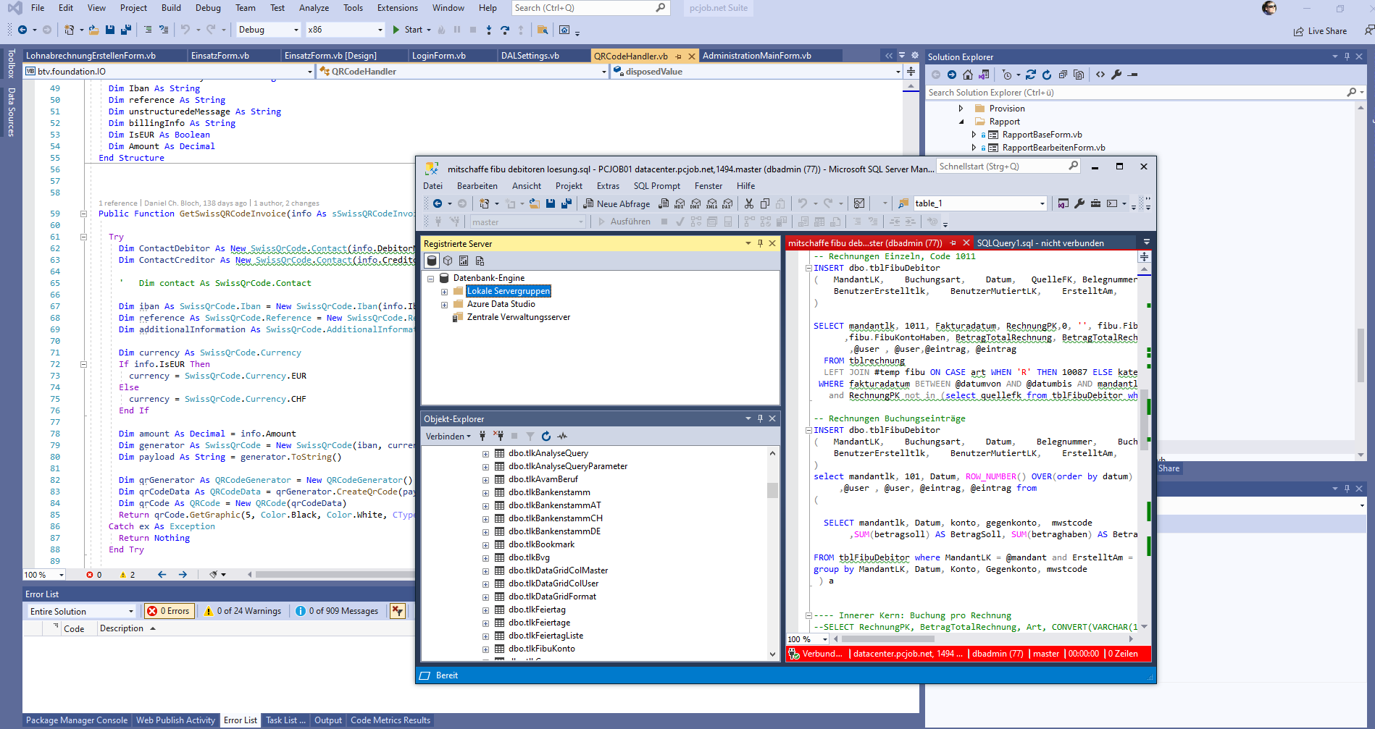
Task: Click the Find in Files icon in Visual Studio
Action: point(542,30)
